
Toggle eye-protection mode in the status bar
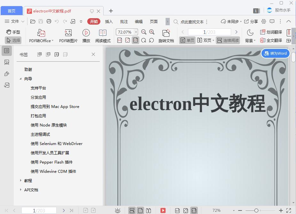tap(118, 210)
